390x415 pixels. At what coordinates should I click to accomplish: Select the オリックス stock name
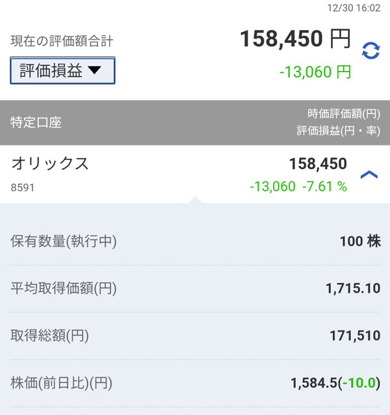click(50, 164)
